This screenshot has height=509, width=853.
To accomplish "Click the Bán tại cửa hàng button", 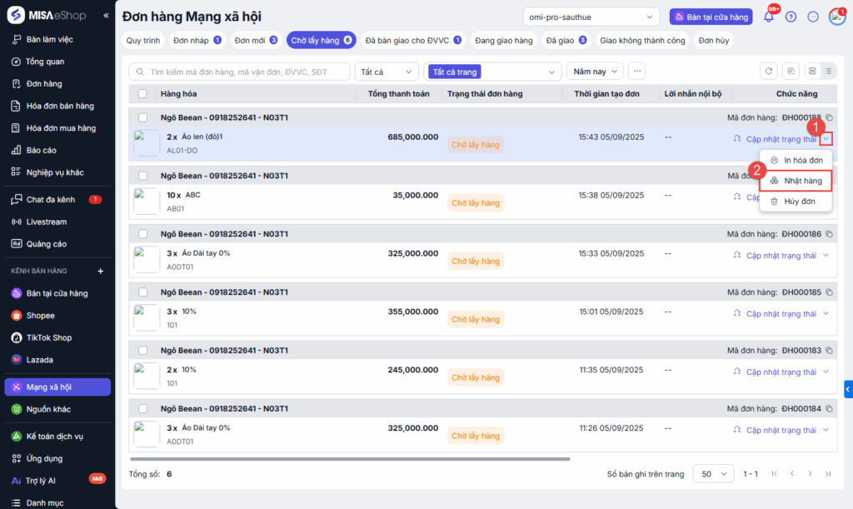I will (x=711, y=17).
